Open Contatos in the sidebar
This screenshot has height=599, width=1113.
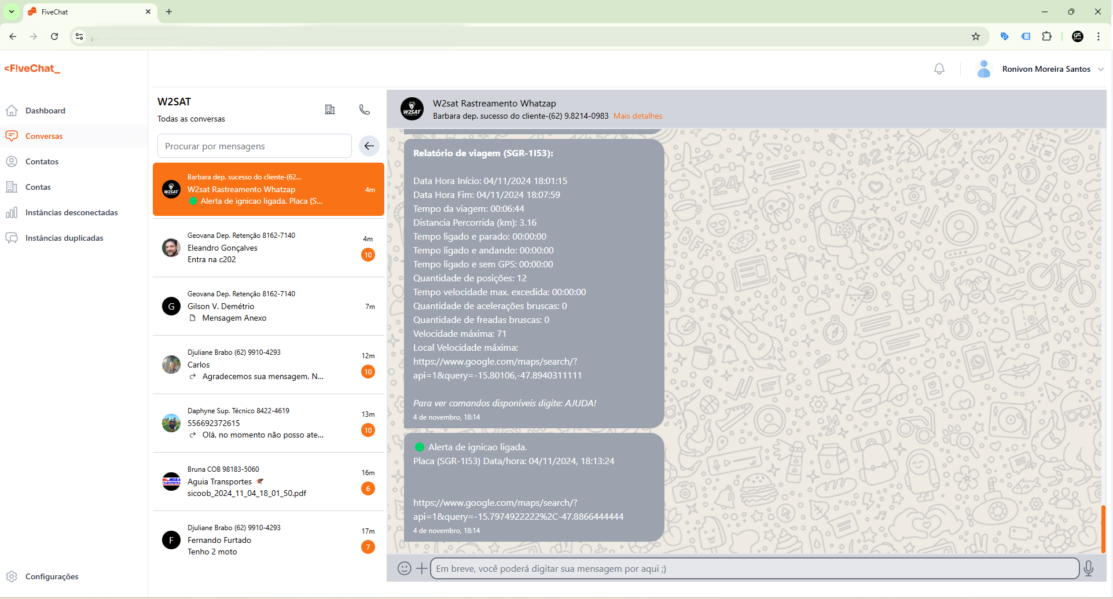(42, 161)
